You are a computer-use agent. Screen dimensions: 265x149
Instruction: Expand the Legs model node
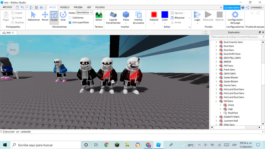click(220, 109)
